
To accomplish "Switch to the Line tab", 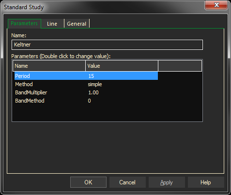I will pyautogui.click(x=52, y=24).
